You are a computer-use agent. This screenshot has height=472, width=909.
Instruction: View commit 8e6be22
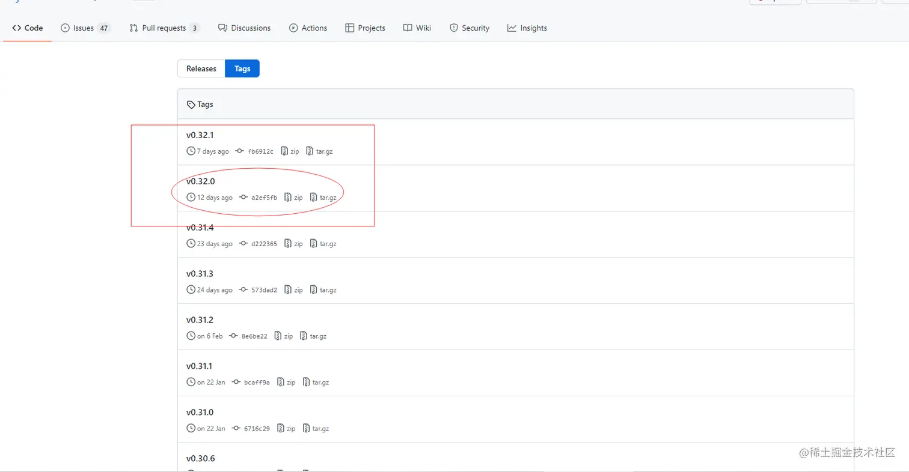pyautogui.click(x=248, y=336)
